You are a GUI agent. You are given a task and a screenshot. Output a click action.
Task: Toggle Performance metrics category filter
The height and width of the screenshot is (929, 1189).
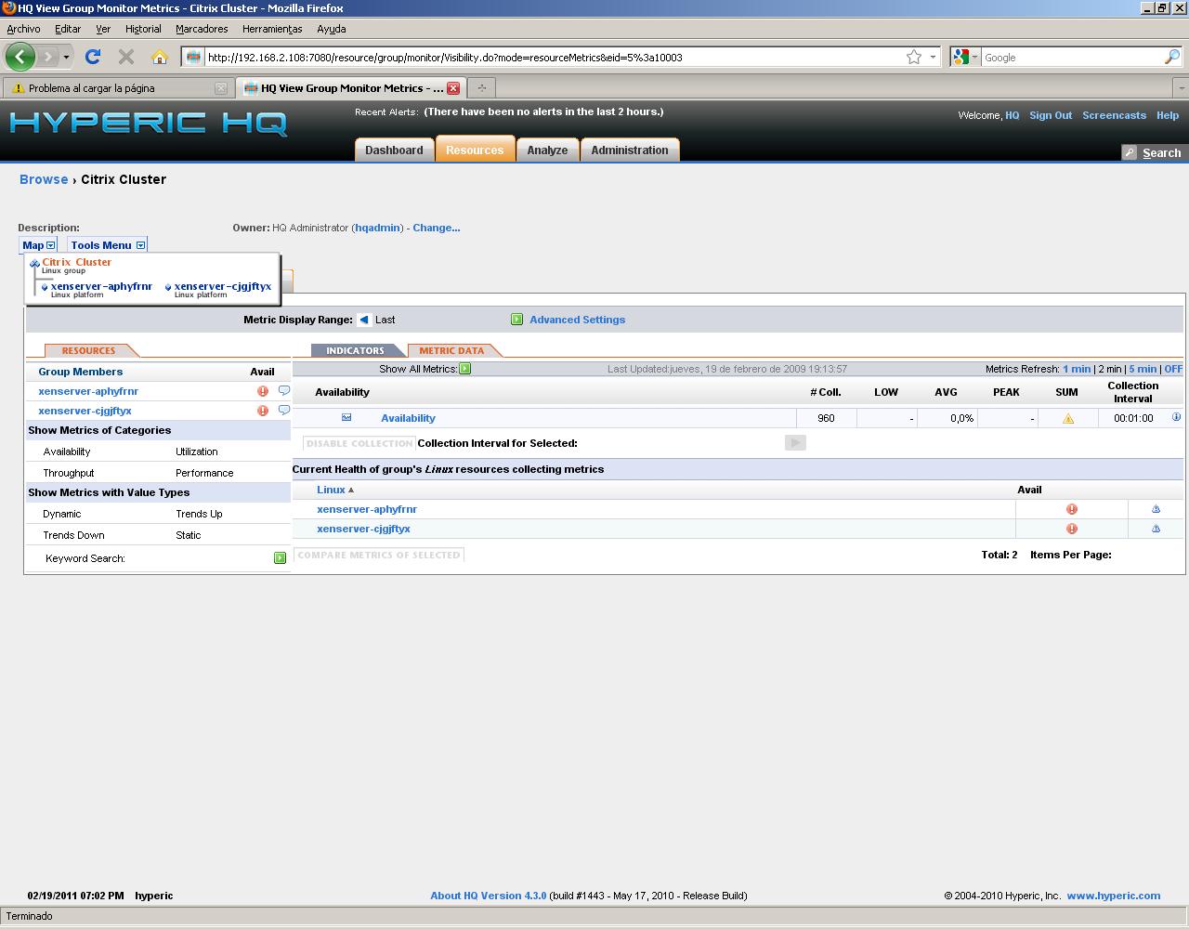[x=204, y=473]
